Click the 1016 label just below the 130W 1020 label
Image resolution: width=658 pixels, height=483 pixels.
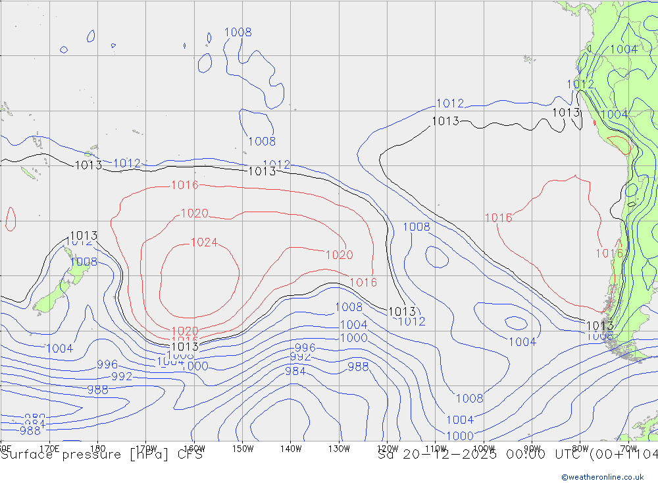[x=363, y=282]
